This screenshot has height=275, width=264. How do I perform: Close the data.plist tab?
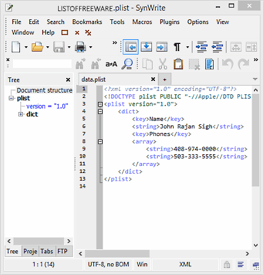(x=153, y=79)
